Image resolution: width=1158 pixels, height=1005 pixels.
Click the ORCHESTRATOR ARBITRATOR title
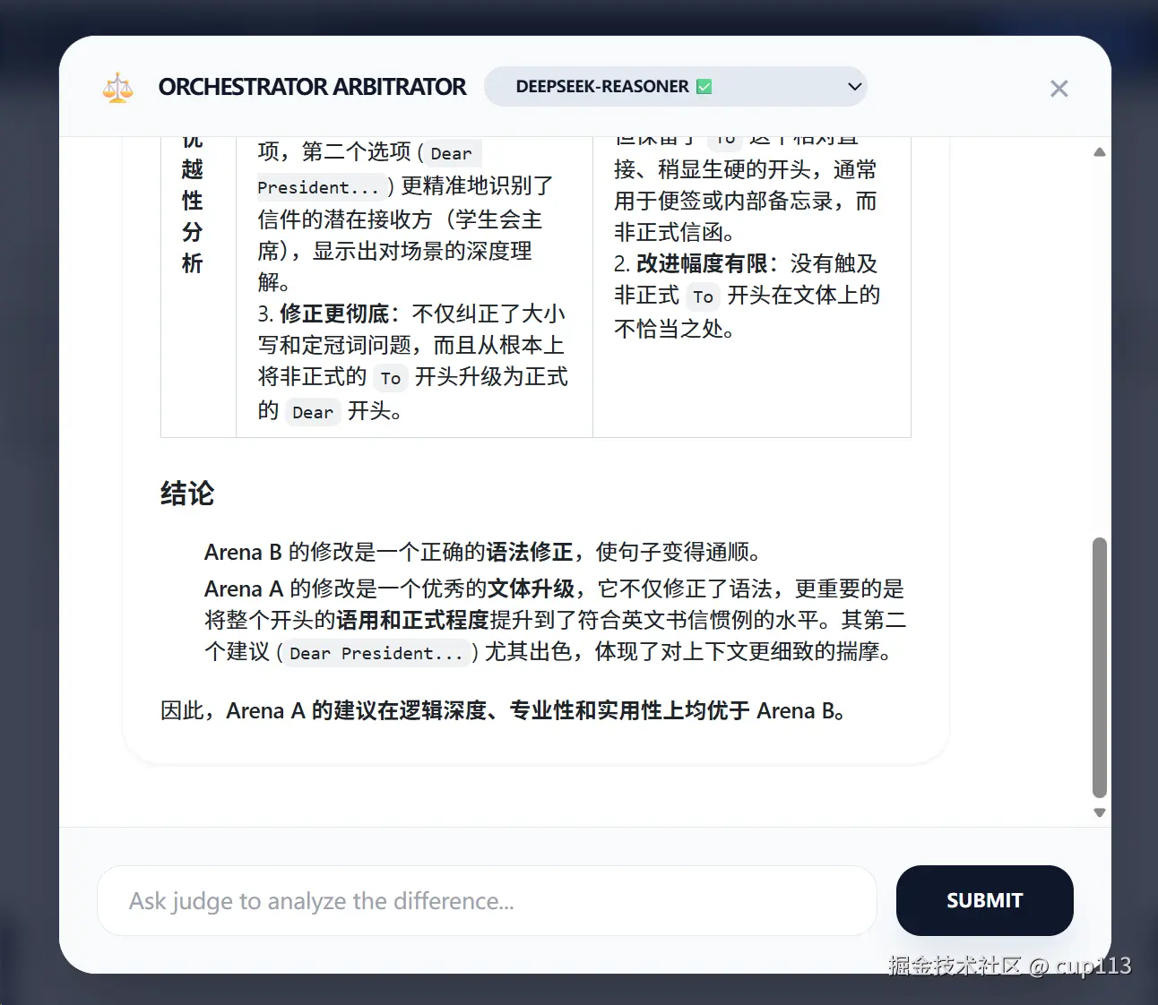pos(312,87)
